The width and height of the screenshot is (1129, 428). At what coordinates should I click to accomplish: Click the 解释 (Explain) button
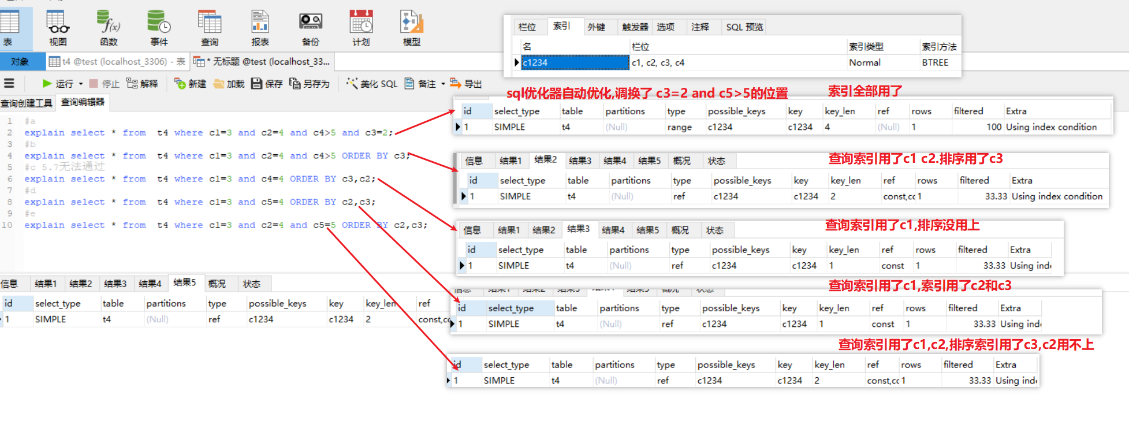pyautogui.click(x=142, y=84)
